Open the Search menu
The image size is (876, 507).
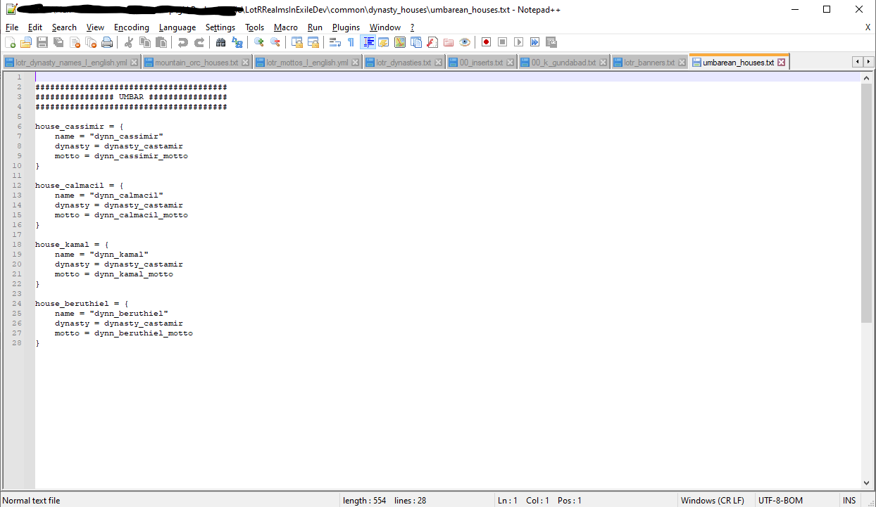click(64, 27)
